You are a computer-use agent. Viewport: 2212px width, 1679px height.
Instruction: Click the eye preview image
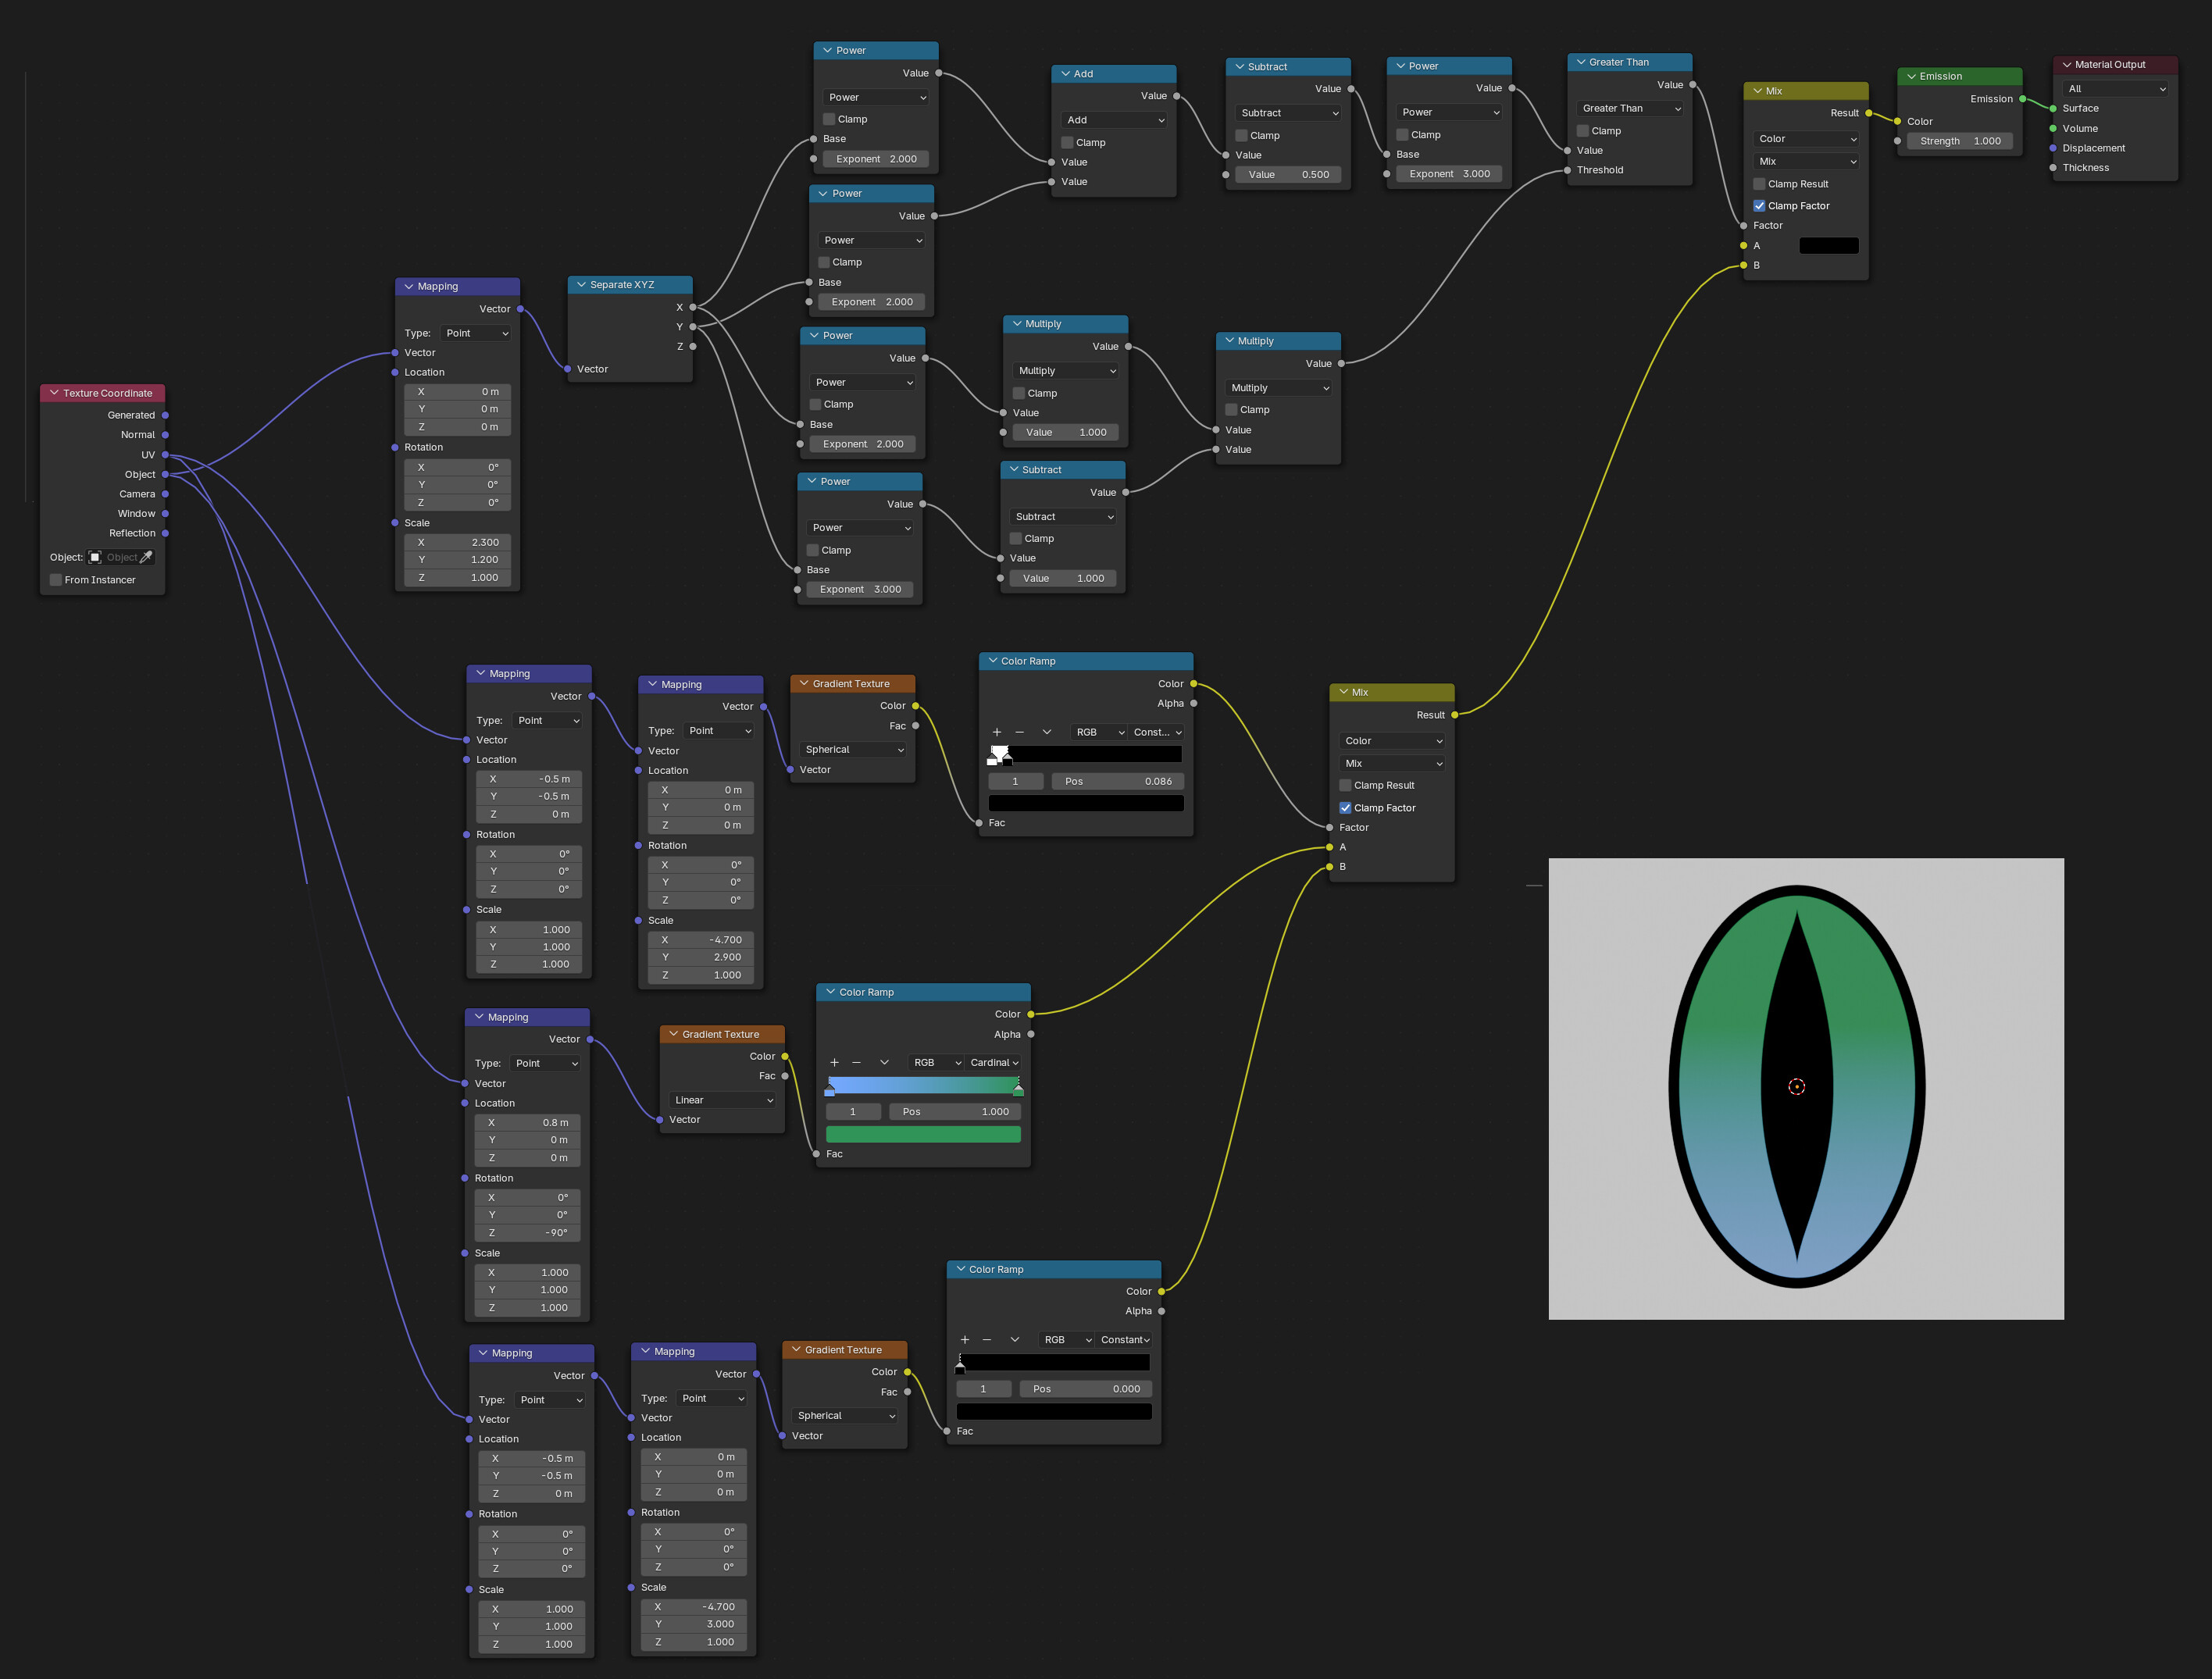pyautogui.click(x=1806, y=1088)
